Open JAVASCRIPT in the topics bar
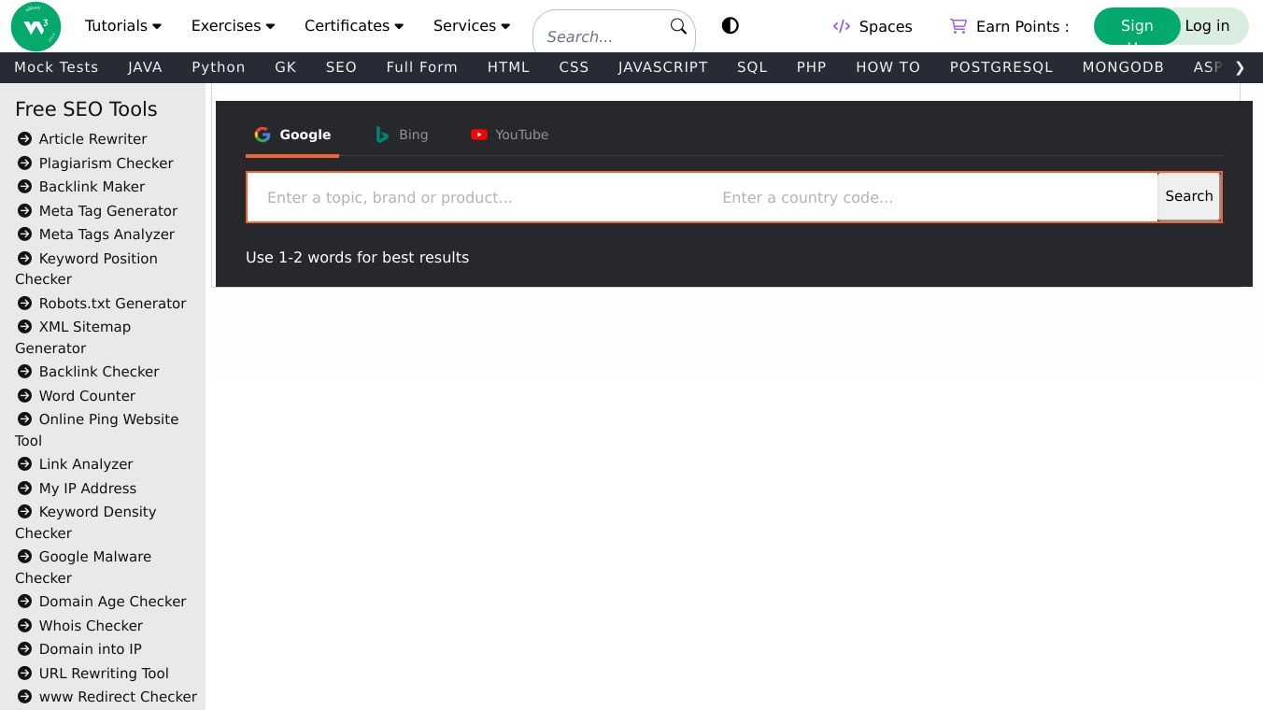Screen dimensions: 1263x710 663,67
